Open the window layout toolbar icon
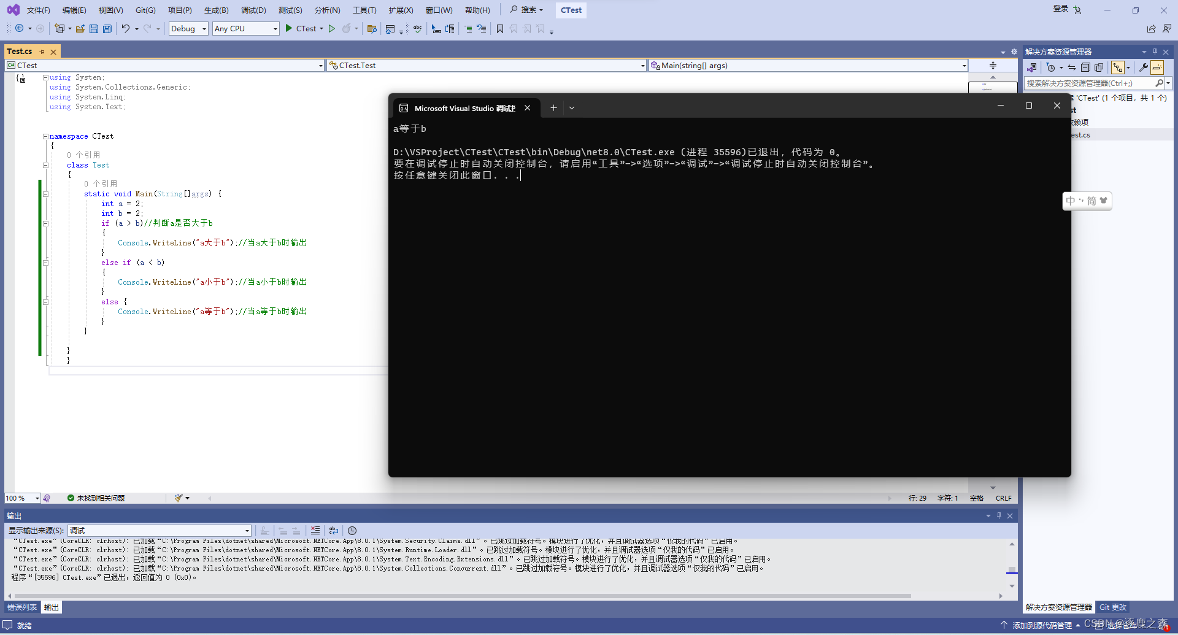Image resolution: width=1178 pixels, height=635 pixels. coord(390,29)
